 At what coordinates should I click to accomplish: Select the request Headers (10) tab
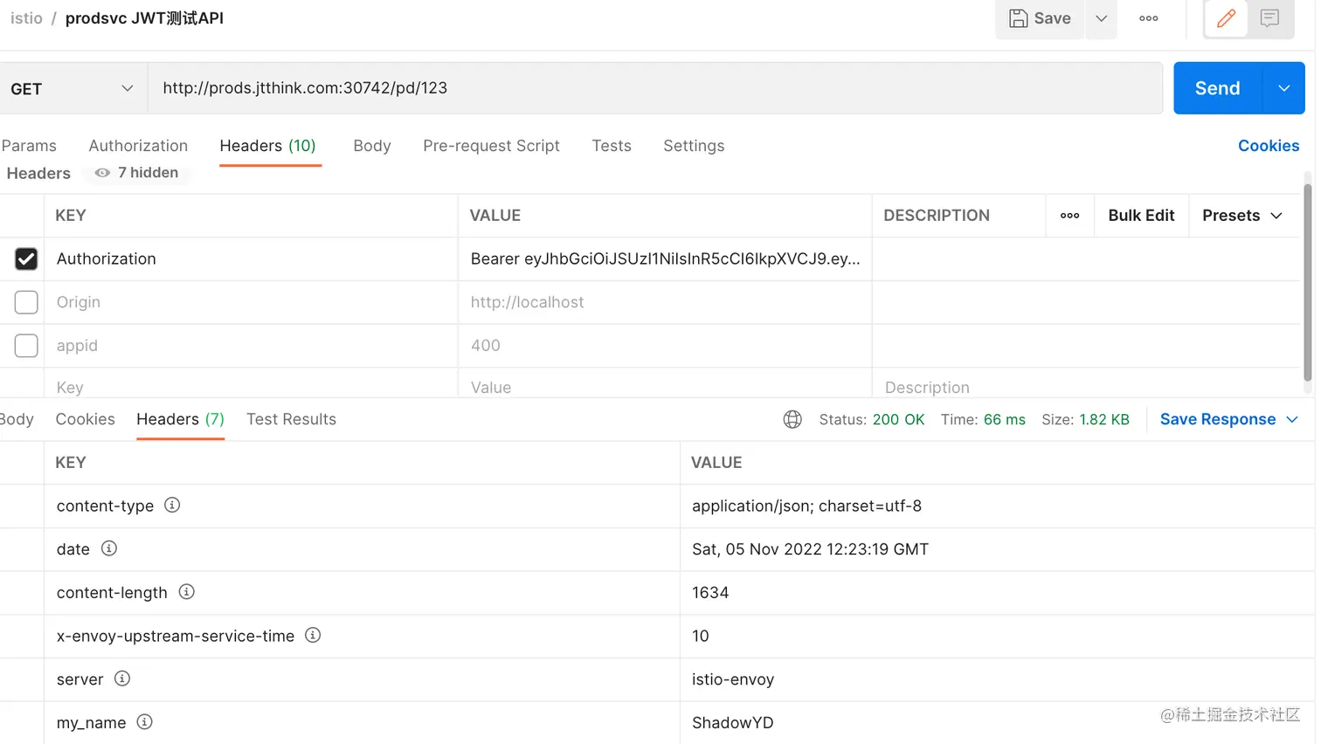coord(268,146)
